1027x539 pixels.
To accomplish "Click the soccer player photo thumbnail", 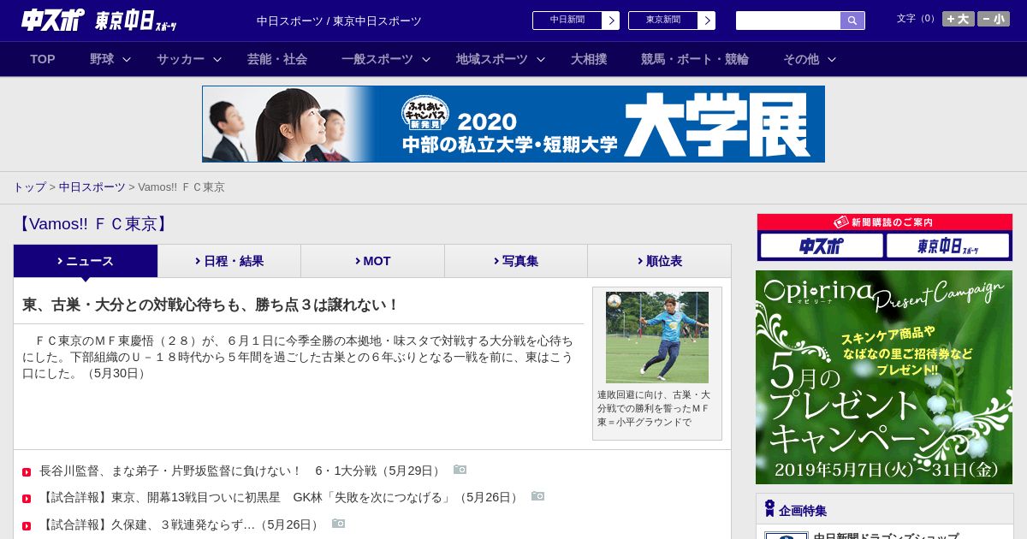I will pos(657,337).
